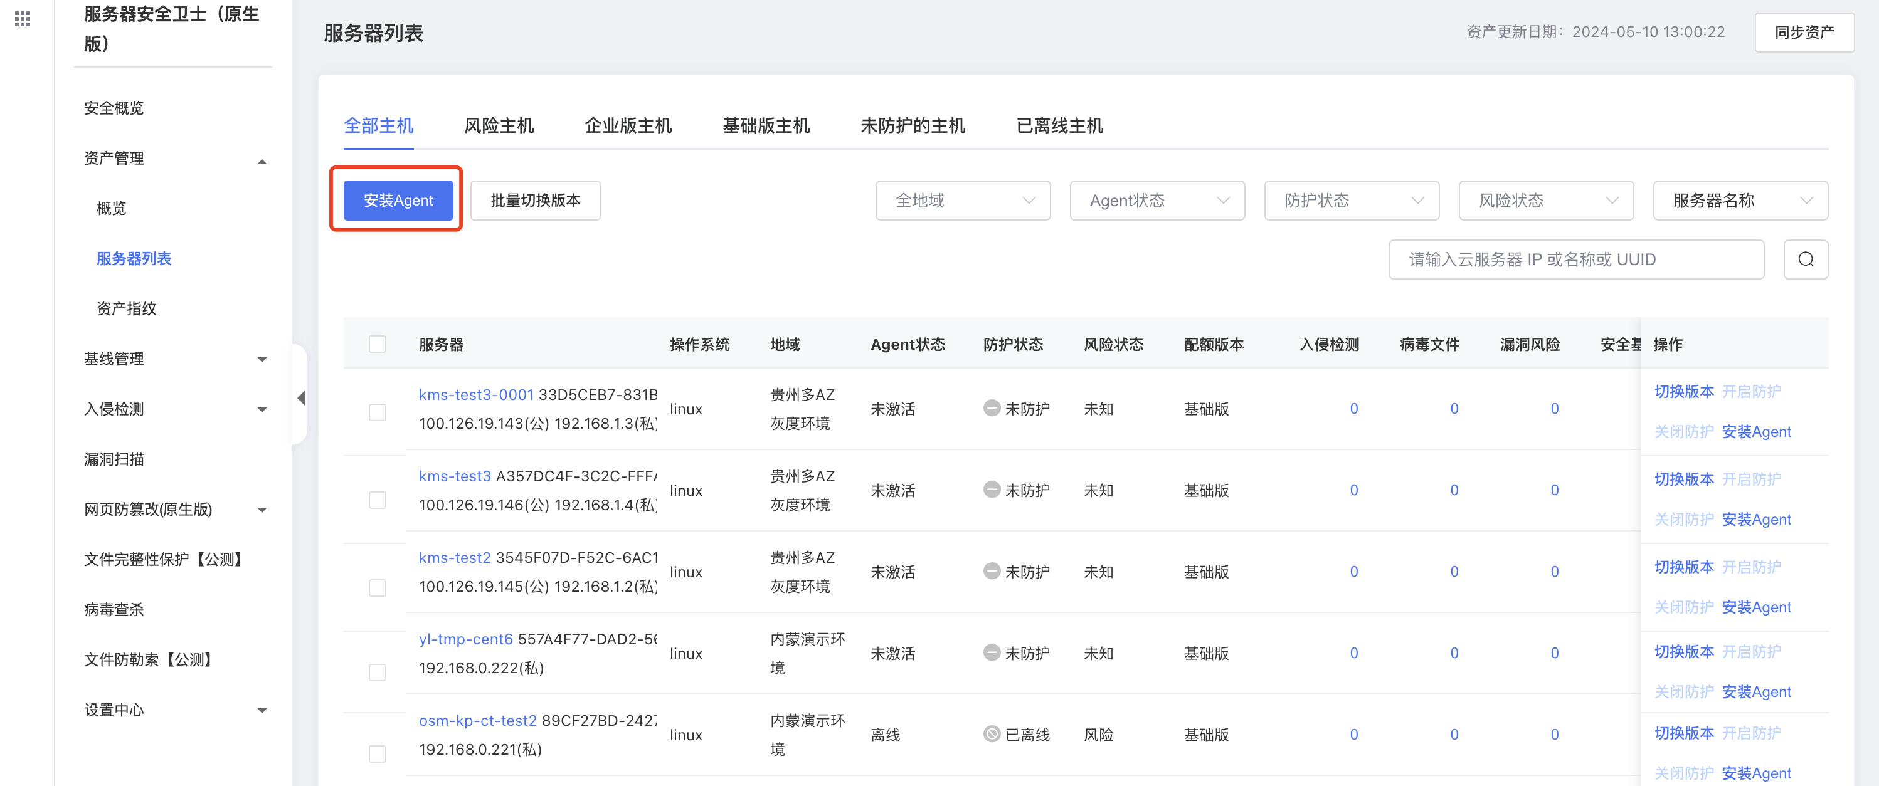Switch to the 未防护的主机 tab
The image size is (1879, 786).
click(913, 125)
